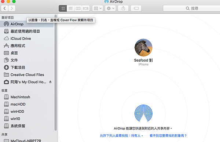The height and width of the screenshot is (142, 220).
Task: Select the win10 drive
Action: point(27,119)
